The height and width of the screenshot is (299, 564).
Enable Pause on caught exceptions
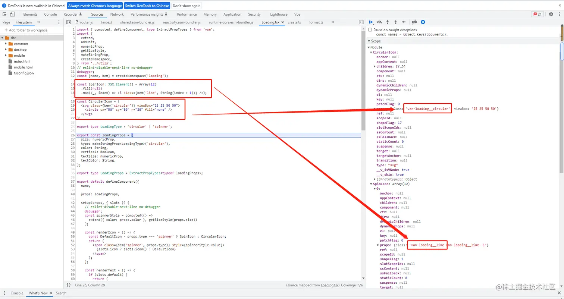(370, 30)
